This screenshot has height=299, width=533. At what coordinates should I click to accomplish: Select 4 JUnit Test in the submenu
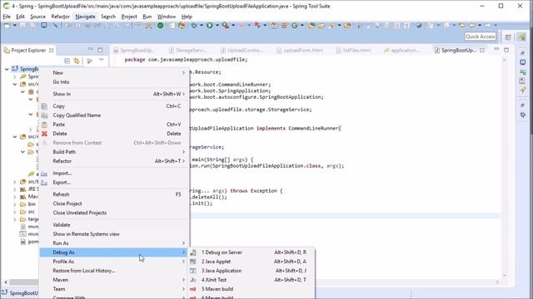pyautogui.click(x=252, y=280)
